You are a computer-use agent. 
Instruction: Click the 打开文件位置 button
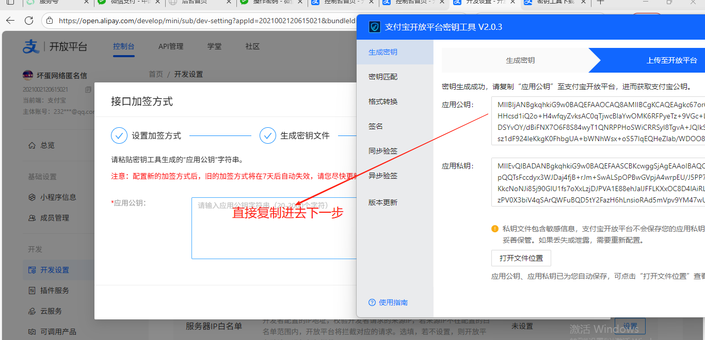tap(521, 258)
